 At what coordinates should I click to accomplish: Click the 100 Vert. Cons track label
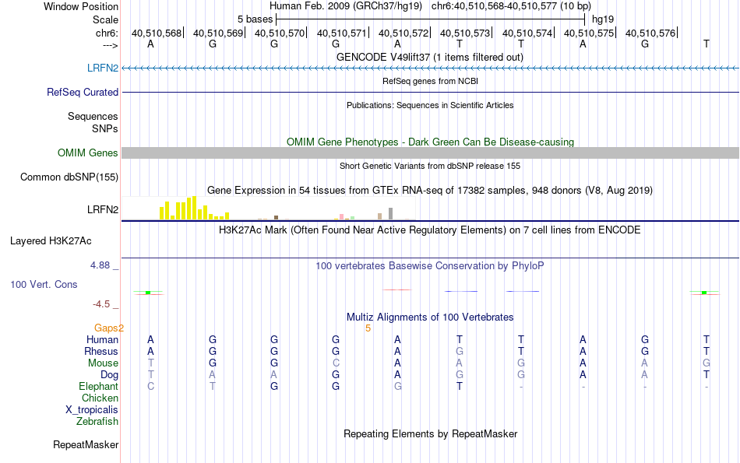pyautogui.click(x=44, y=284)
